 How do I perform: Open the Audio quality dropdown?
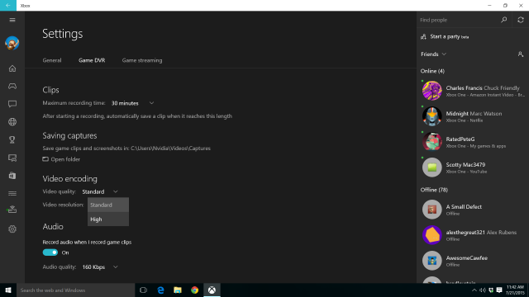[100, 267]
